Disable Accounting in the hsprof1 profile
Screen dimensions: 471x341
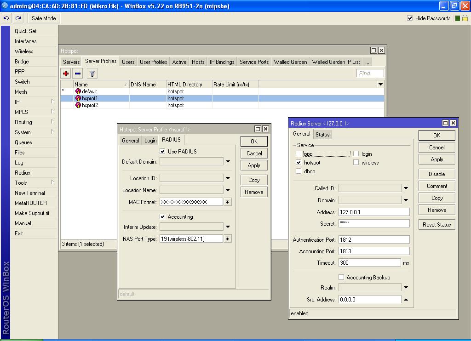(x=162, y=216)
